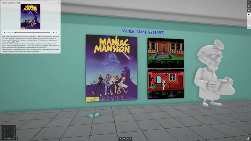Image resolution: width=251 pixels, height=141 pixels.
Task: Seek along the audio progress bar
Action: (x=32, y=32)
